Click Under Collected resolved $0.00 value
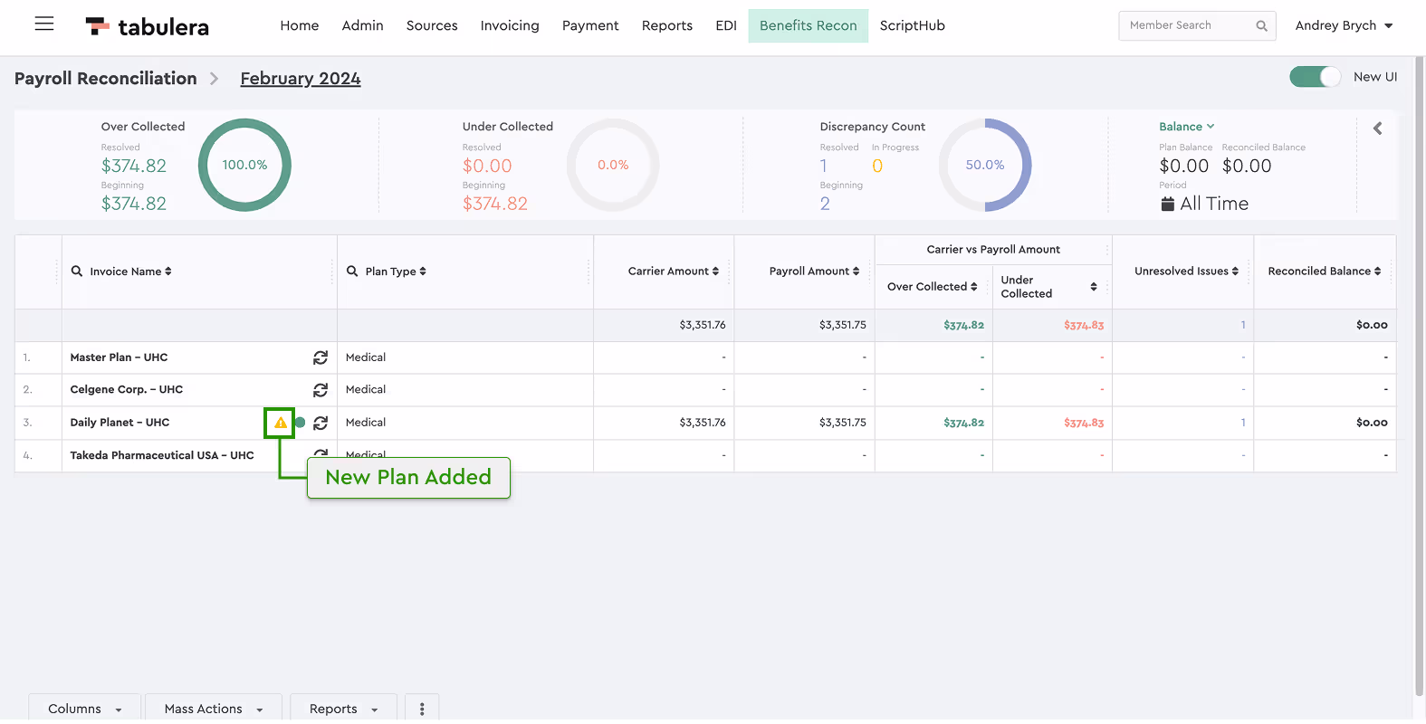Viewport: 1426px width, 724px height. point(487,167)
